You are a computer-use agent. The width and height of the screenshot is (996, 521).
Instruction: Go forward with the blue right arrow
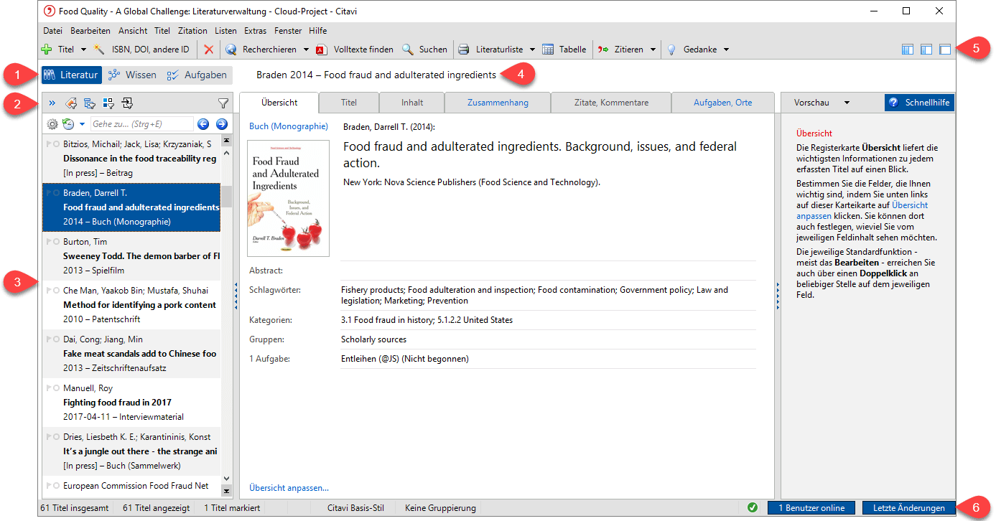click(x=222, y=124)
